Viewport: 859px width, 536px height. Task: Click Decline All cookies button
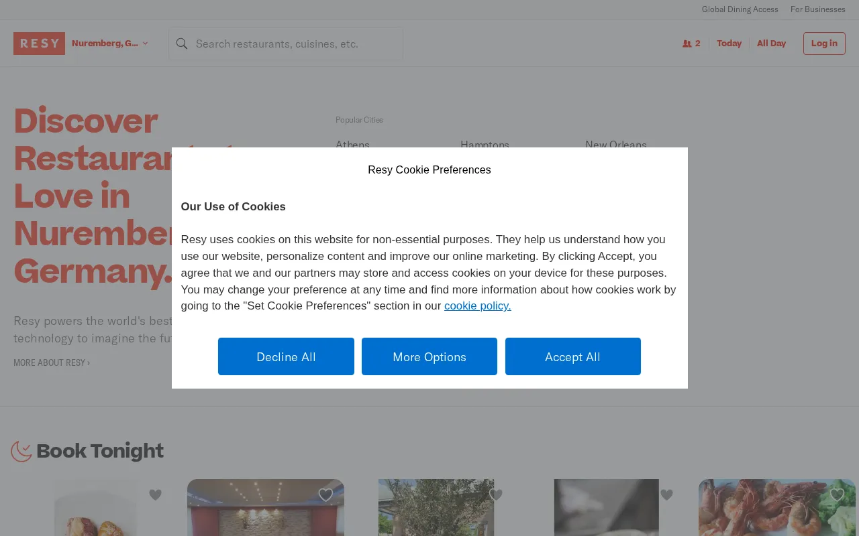286,356
